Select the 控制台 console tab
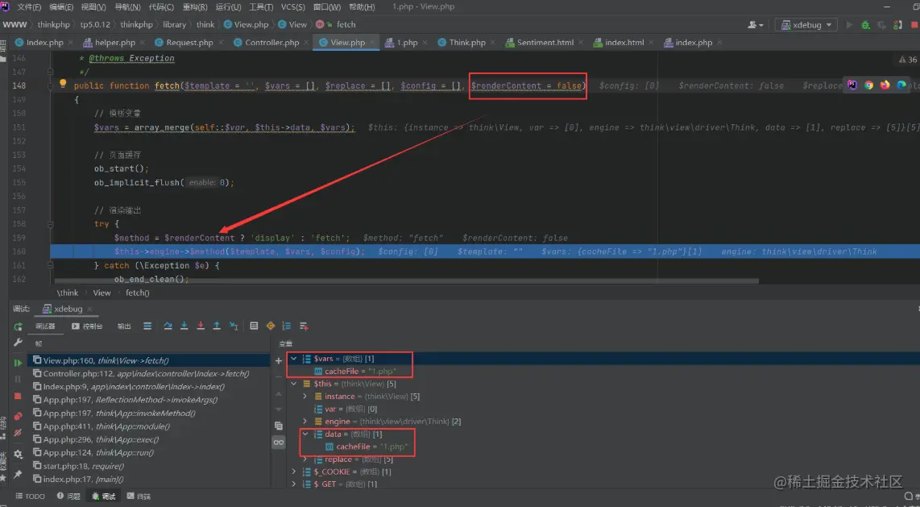Image resolution: width=920 pixels, height=507 pixels. tap(88, 326)
